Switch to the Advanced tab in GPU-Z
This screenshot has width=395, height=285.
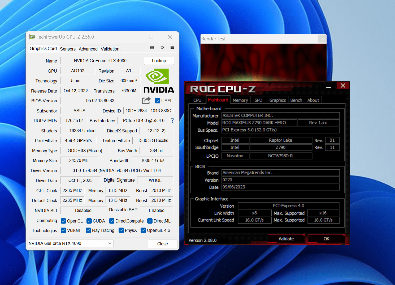[x=88, y=49]
